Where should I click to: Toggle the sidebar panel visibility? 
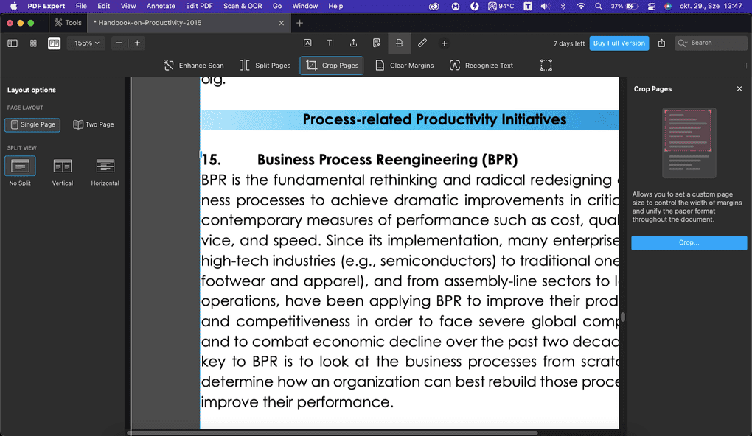[13, 43]
